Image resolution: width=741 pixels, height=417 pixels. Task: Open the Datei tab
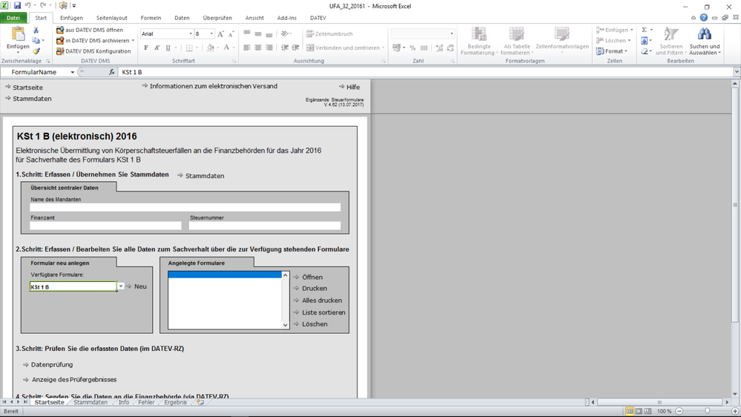pyautogui.click(x=13, y=18)
